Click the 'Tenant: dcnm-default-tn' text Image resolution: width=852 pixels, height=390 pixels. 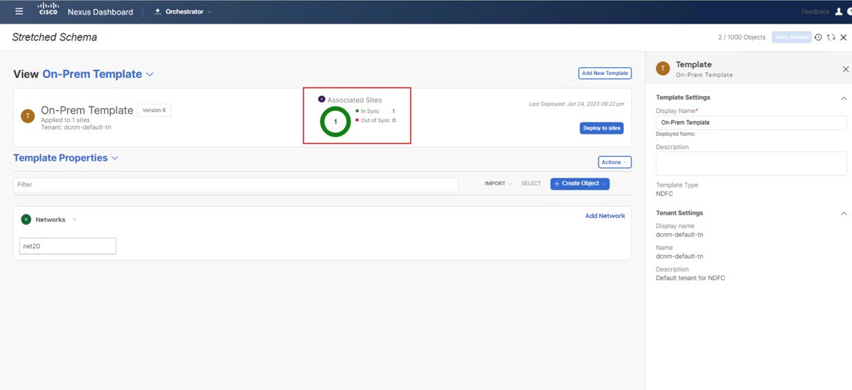tap(76, 127)
